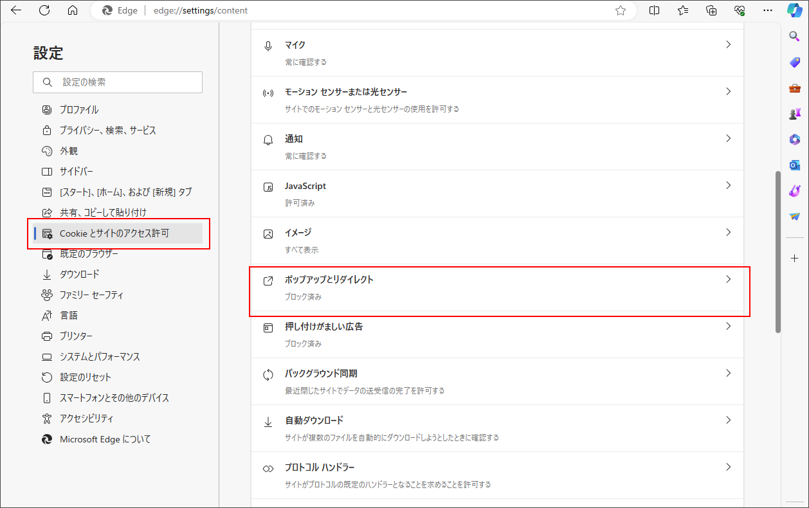
Task: Open the split screen icon in toolbar
Action: pyautogui.click(x=655, y=10)
